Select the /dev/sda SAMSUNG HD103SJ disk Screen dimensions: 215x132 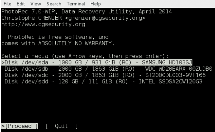[97, 62]
